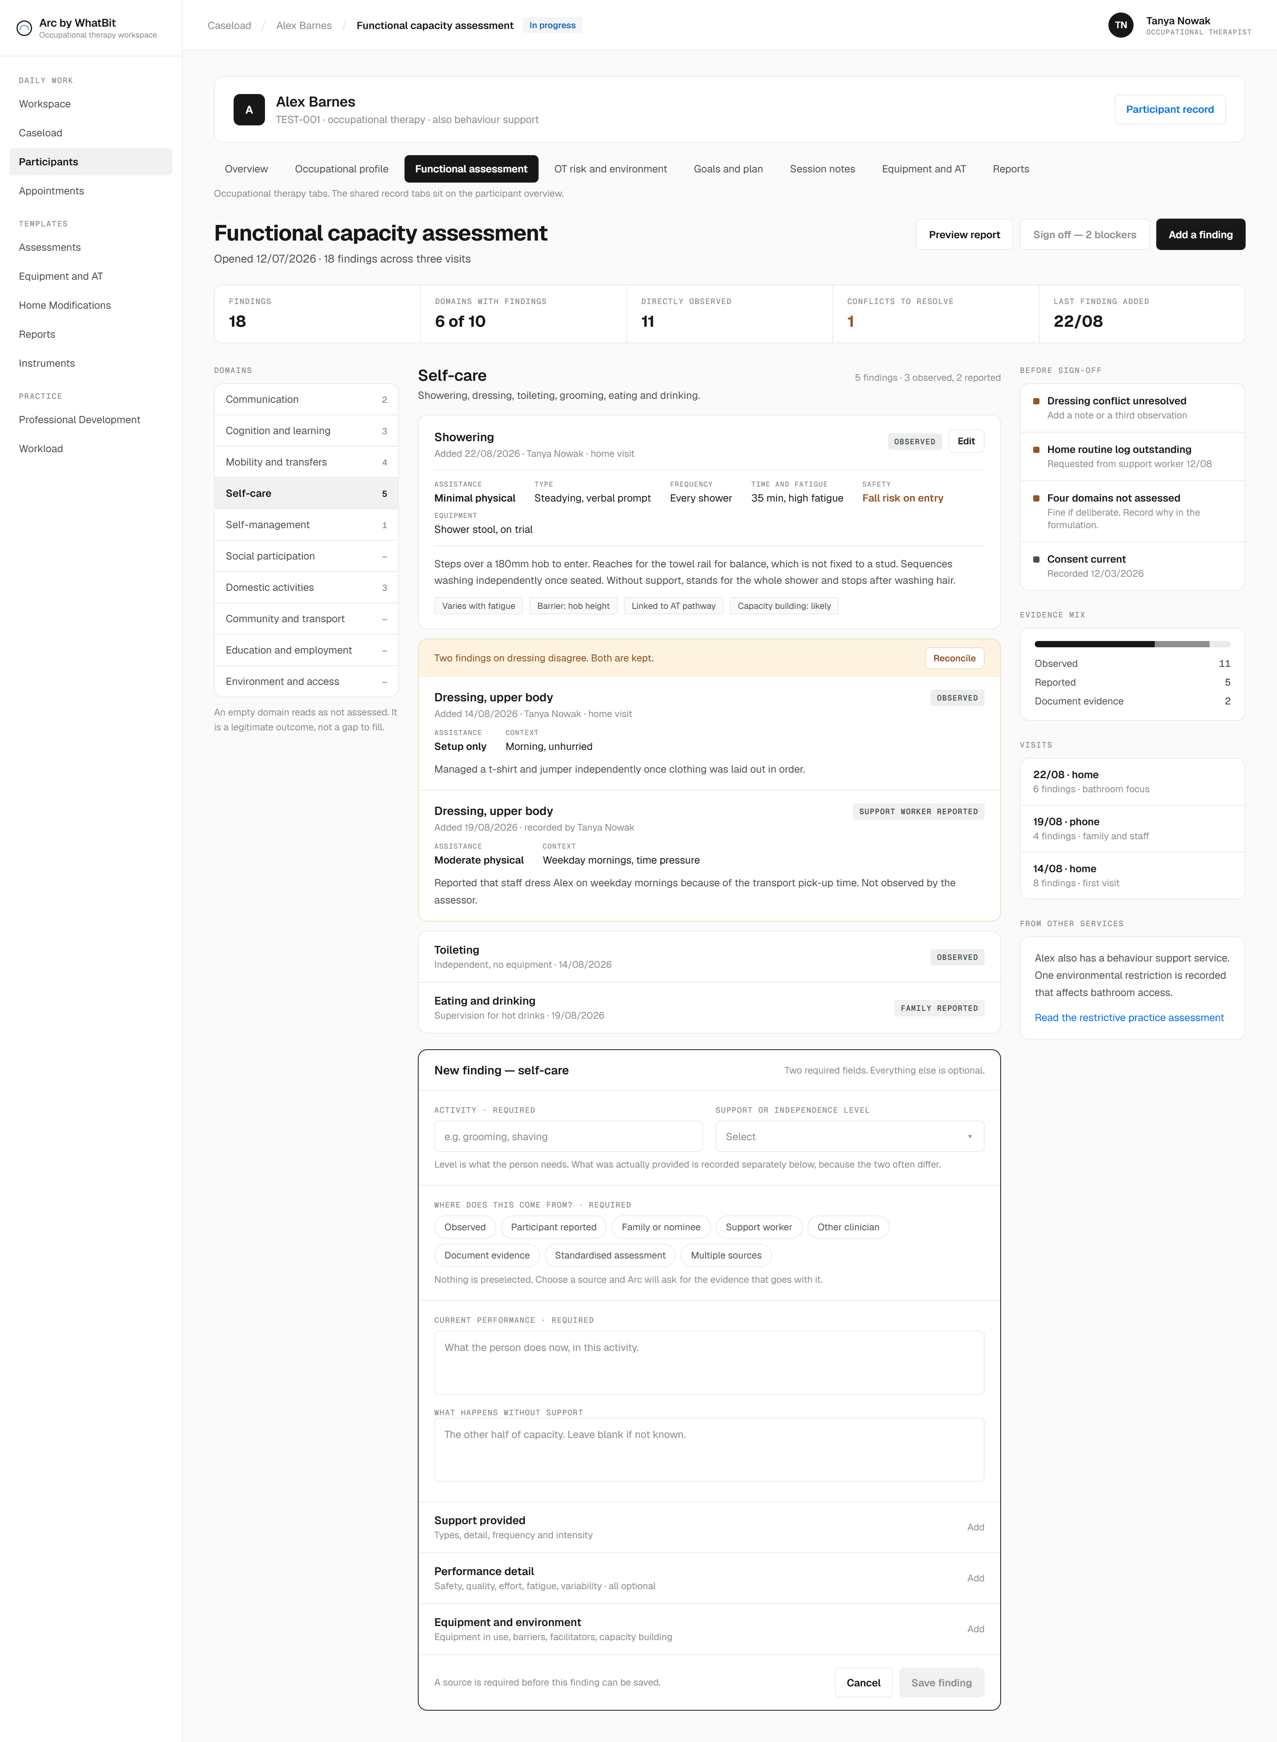The height and width of the screenshot is (1742, 1277).
Task: Open the 'Occupational profile' tab
Action: point(342,169)
